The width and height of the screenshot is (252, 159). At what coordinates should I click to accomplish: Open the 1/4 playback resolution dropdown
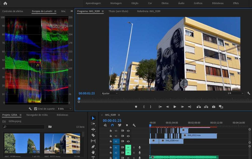tap(235, 93)
